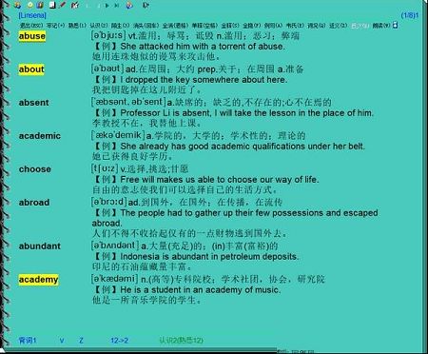The height and width of the screenshot is (354, 428).
Task: Open the book icon in top toolbar
Action: 40,5
